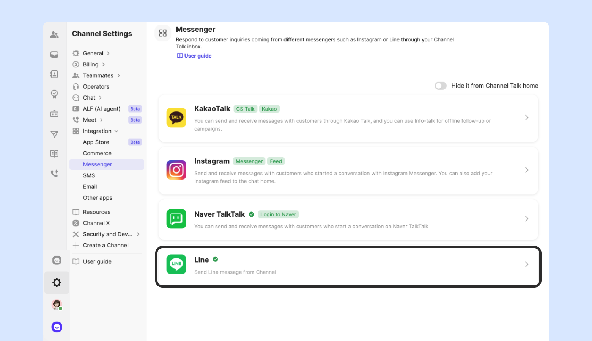Open Naver TalkTalk via its arrow
The width and height of the screenshot is (592, 341).
pyautogui.click(x=527, y=219)
